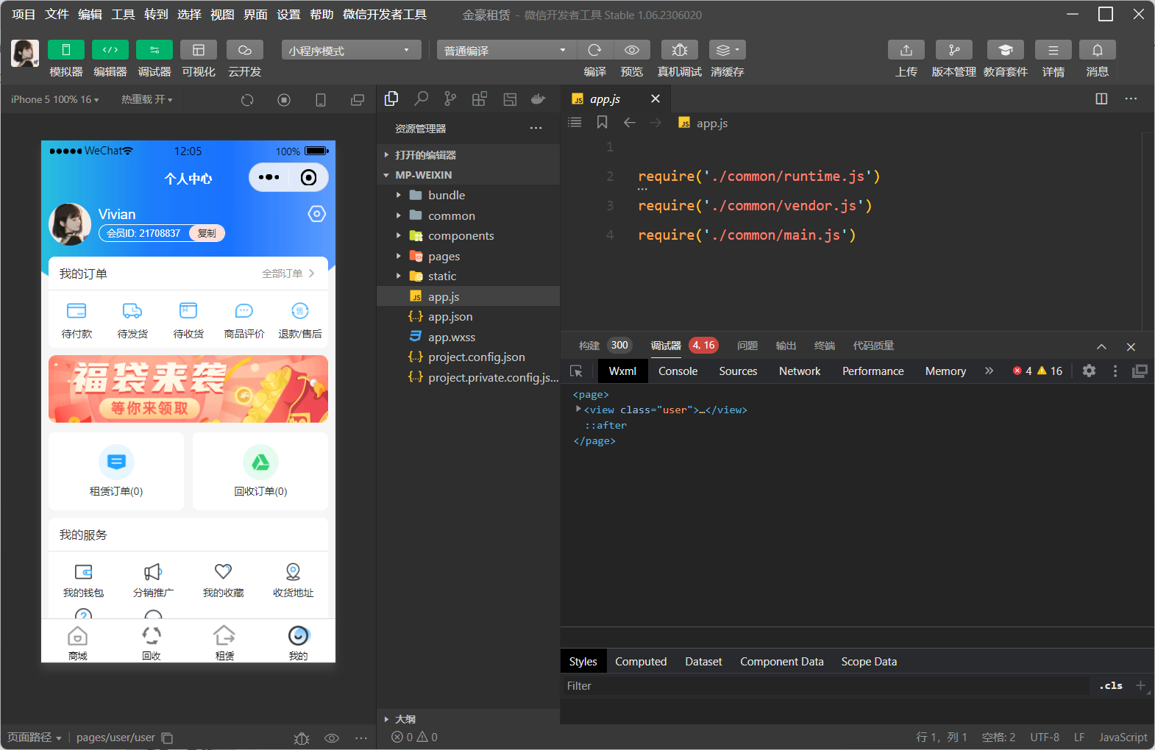
Task: Click copy (复制) member ID button
Action: coord(207,233)
